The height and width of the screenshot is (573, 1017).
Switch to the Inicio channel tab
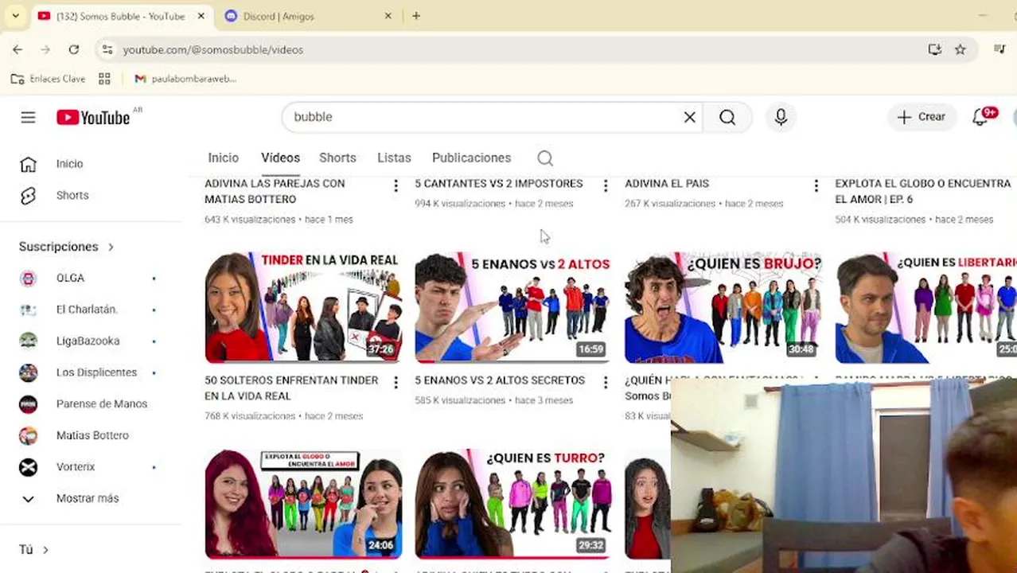224,158
